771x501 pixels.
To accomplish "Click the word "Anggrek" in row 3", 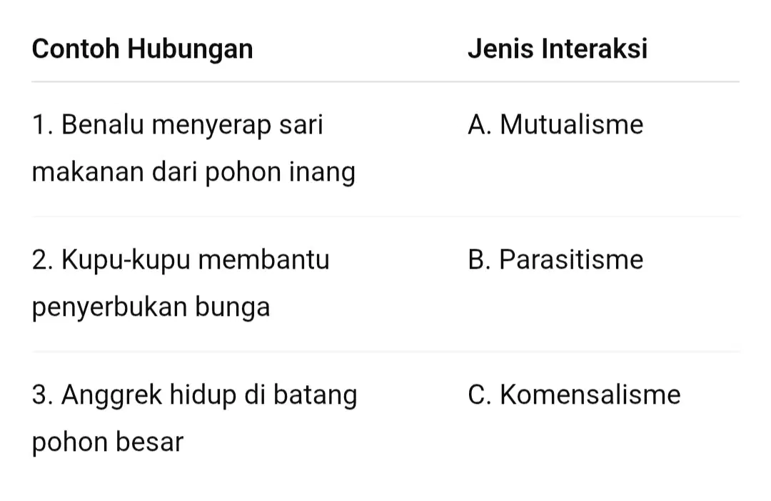I will [111, 396].
